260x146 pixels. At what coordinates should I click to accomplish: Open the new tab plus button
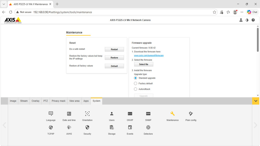[x=57, y=4]
